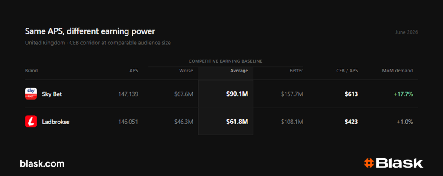The width and height of the screenshot is (443, 176).
Task: Click the Brand column header
Action: (x=31, y=71)
